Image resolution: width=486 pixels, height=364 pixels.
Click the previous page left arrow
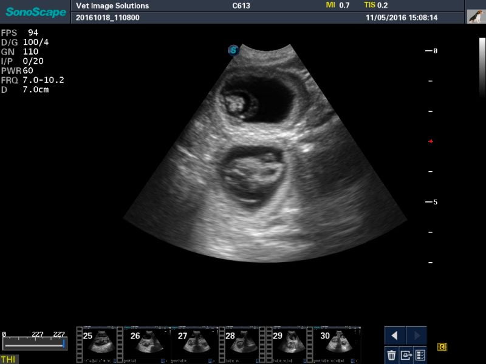pyautogui.click(x=395, y=335)
